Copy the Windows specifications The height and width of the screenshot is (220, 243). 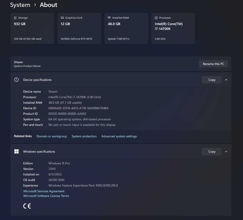point(212,151)
